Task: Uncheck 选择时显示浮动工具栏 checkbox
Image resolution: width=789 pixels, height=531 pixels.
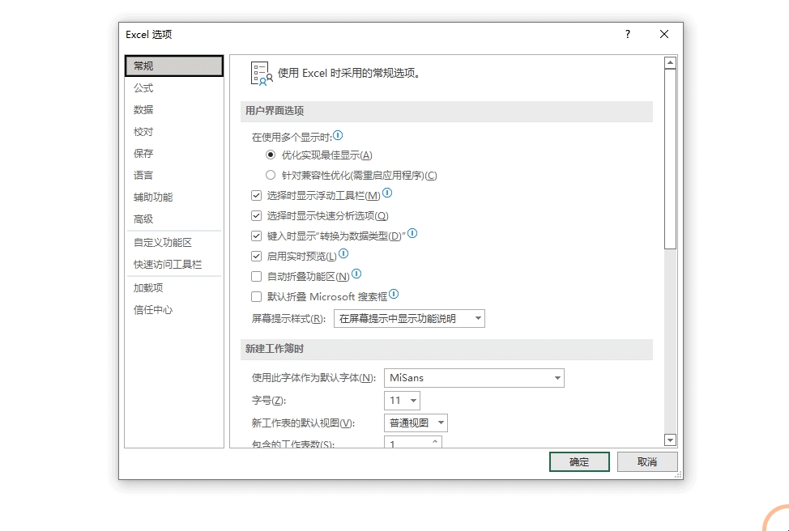Action: click(257, 196)
